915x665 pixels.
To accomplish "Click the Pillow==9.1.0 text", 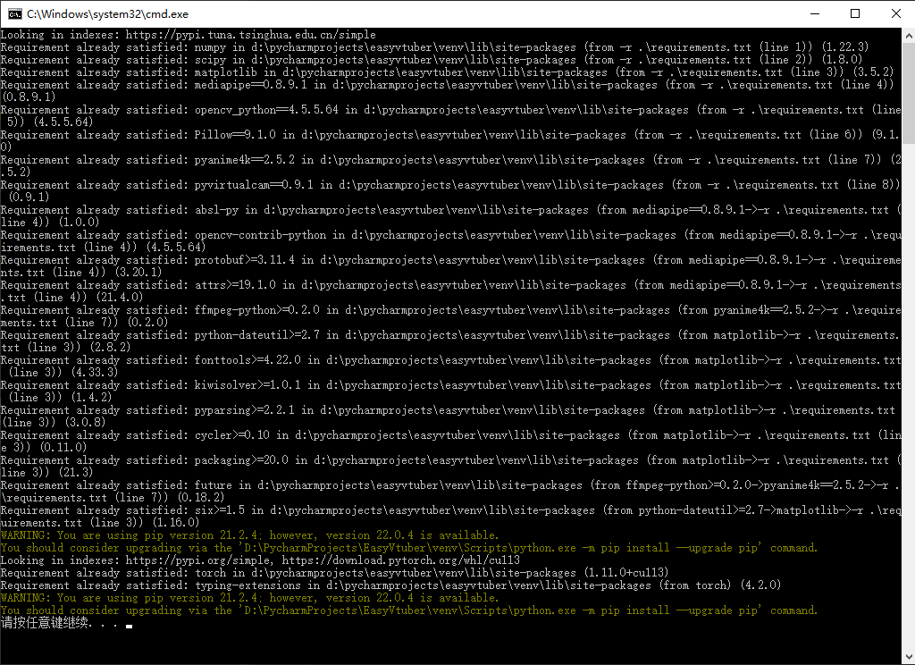I will point(235,135).
